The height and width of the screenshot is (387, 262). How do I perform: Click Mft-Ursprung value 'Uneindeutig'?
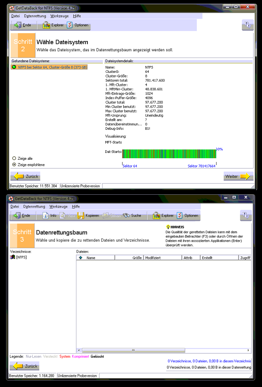point(154,115)
